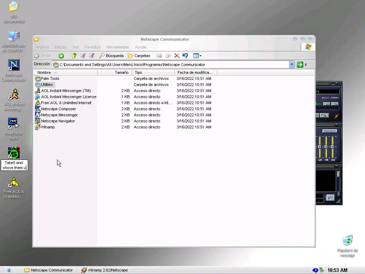365x274 pixels.
Task: Select the Netscape Navigator shortcut
Action: pyautogui.click(x=55, y=121)
